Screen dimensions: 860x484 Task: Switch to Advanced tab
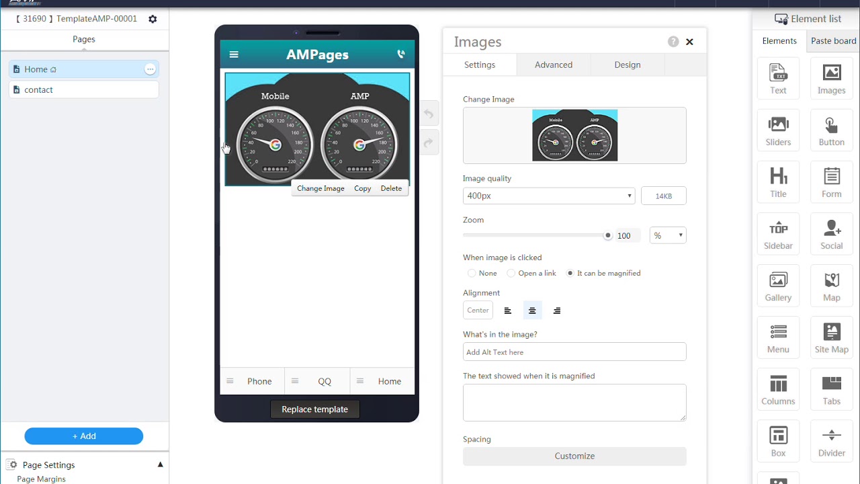tap(554, 65)
